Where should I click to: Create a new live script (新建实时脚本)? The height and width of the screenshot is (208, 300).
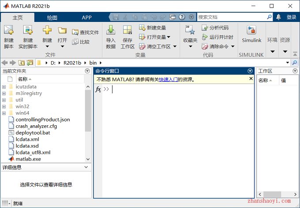28,36
